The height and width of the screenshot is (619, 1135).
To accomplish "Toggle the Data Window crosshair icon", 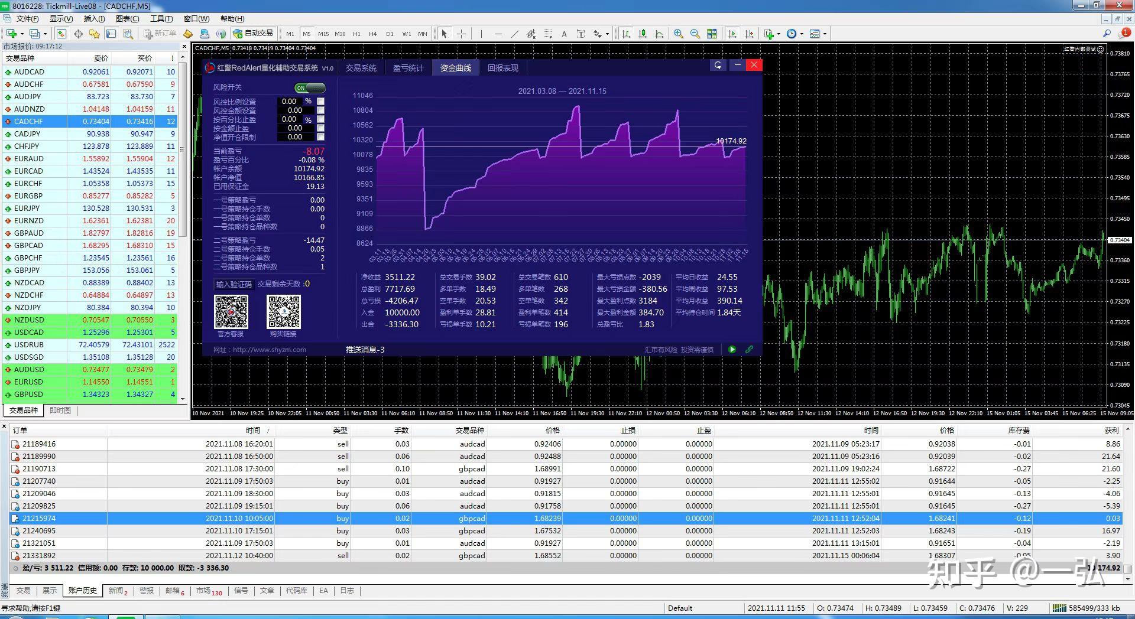I will point(78,34).
